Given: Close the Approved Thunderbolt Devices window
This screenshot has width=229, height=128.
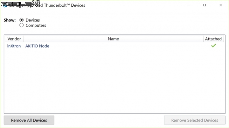Looking at the screenshot, I should coord(220,5).
